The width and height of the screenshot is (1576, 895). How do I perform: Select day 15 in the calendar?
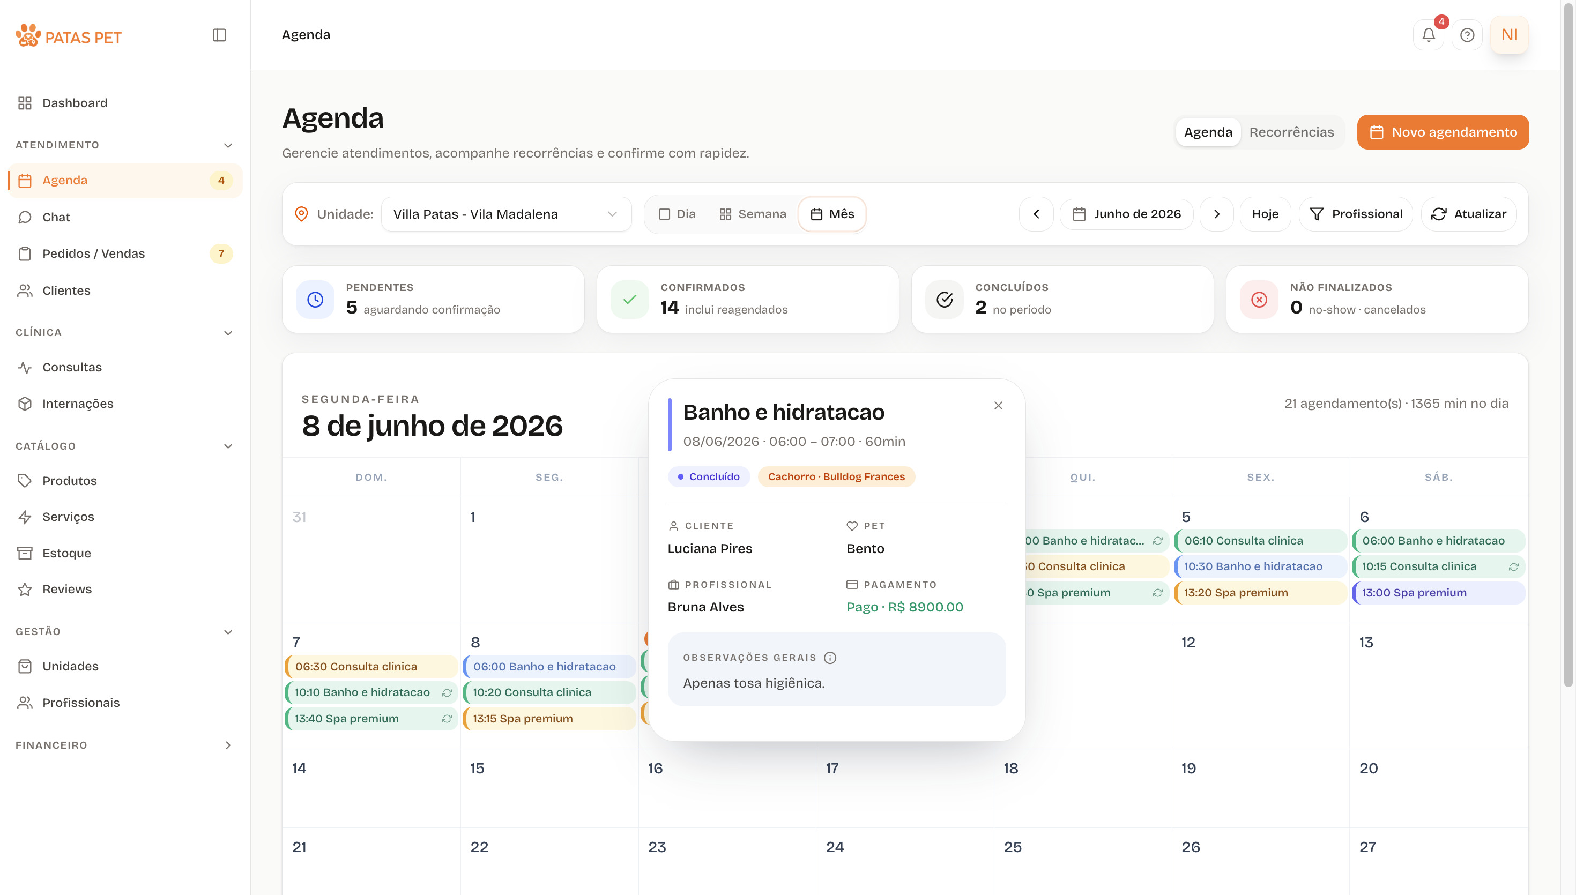pyautogui.click(x=549, y=788)
